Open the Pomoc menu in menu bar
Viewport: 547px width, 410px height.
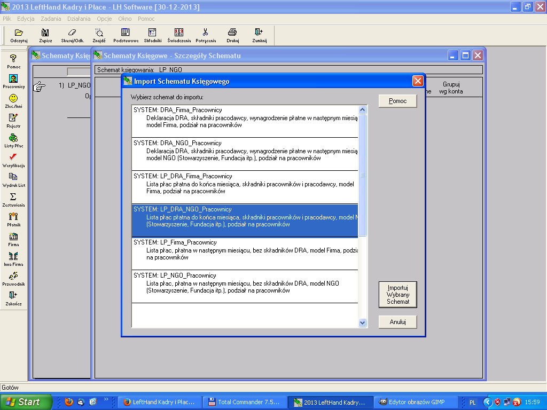click(x=146, y=19)
